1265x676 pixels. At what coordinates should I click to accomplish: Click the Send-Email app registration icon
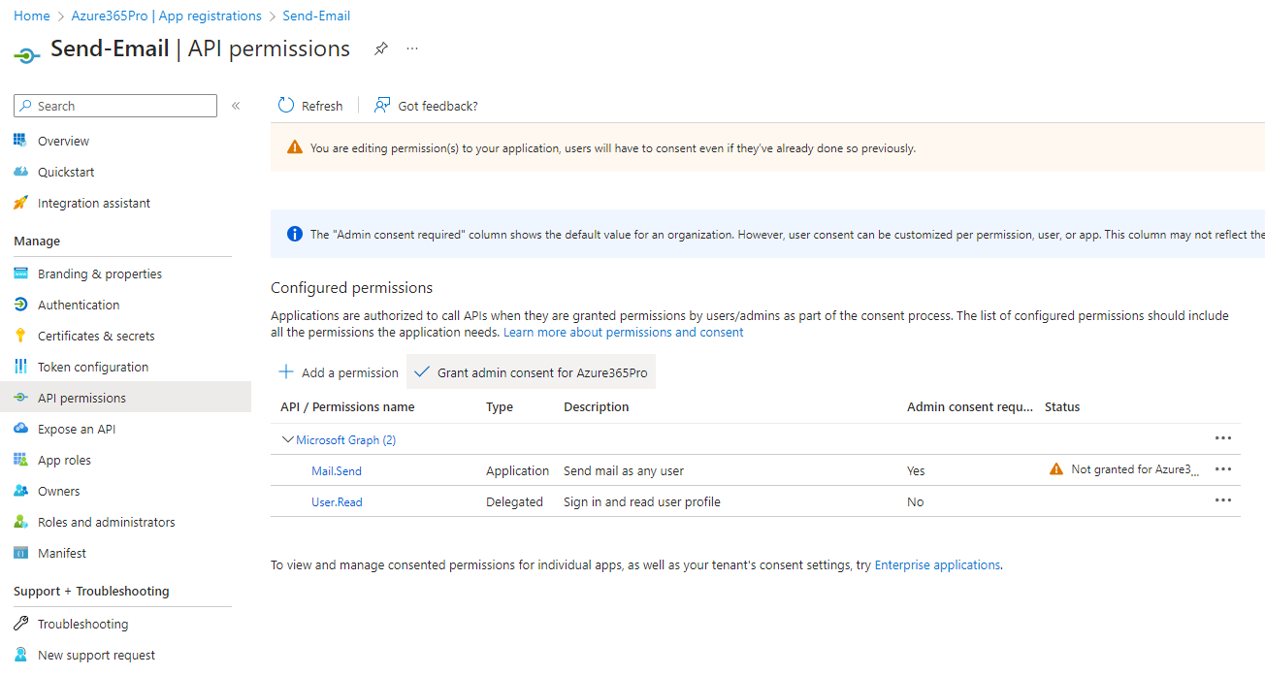click(x=27, y=55)
